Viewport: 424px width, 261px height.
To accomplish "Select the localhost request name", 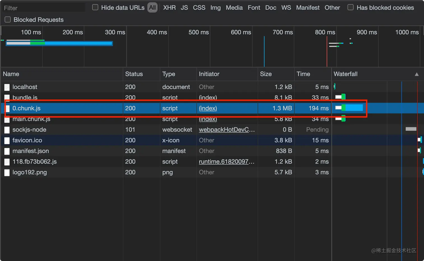I will point(25,87).
